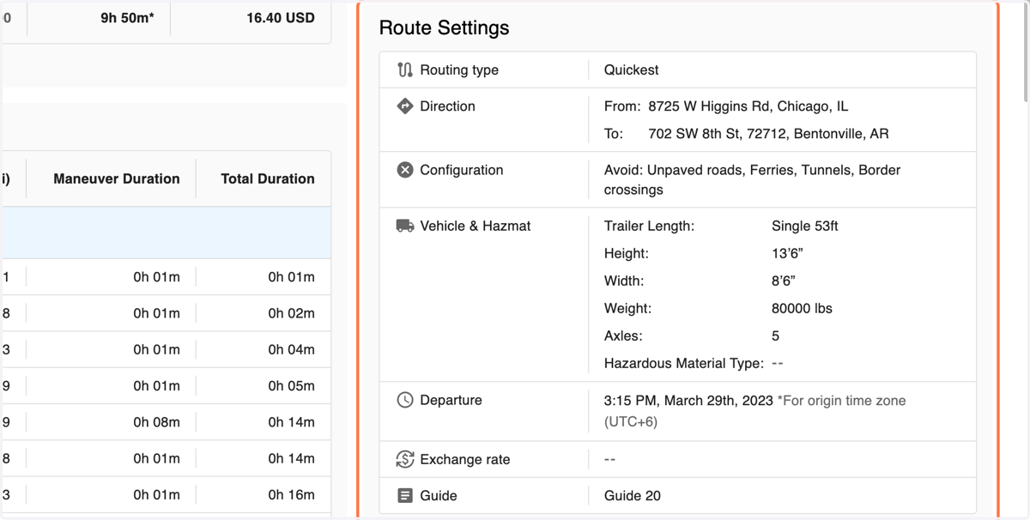
Task: Click Trailer Length value Single 53ft
Action: [805, 226]
